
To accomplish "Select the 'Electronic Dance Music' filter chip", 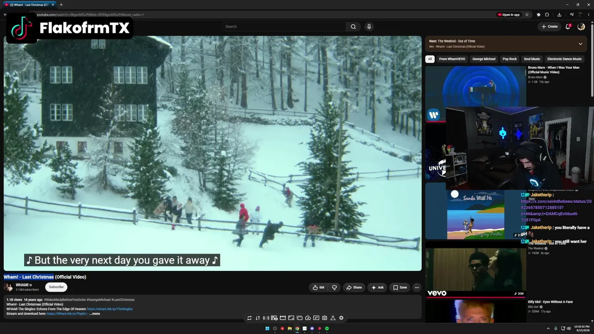I will tap(564, 59).
